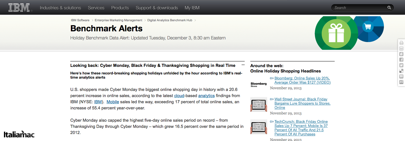Click the IBM logo
The width and height of the screenshot is (405, 141).
19,8
